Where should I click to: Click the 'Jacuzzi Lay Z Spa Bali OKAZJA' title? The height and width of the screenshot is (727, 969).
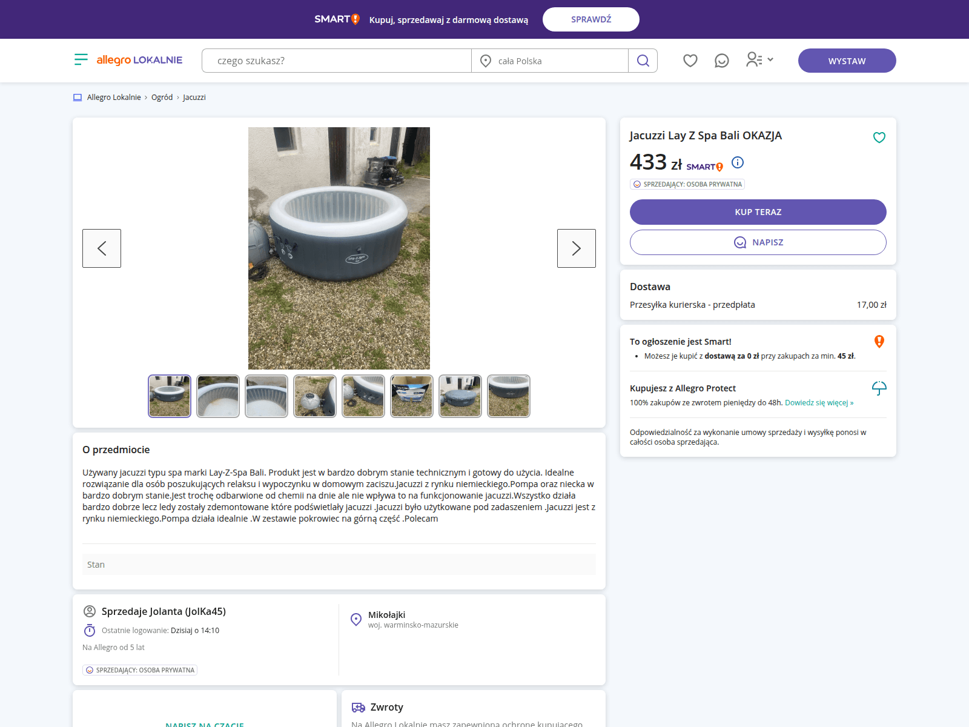point(706,136)
